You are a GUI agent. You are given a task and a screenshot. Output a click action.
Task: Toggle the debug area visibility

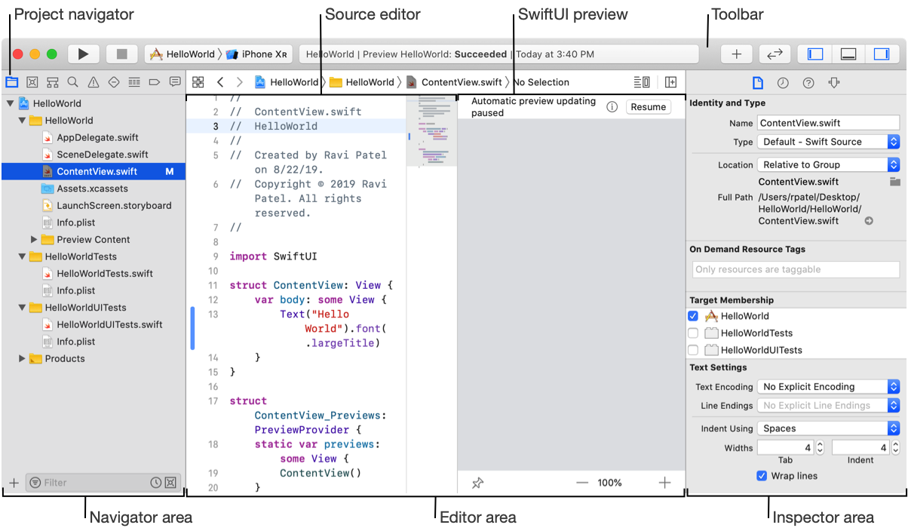click(848, 54)
